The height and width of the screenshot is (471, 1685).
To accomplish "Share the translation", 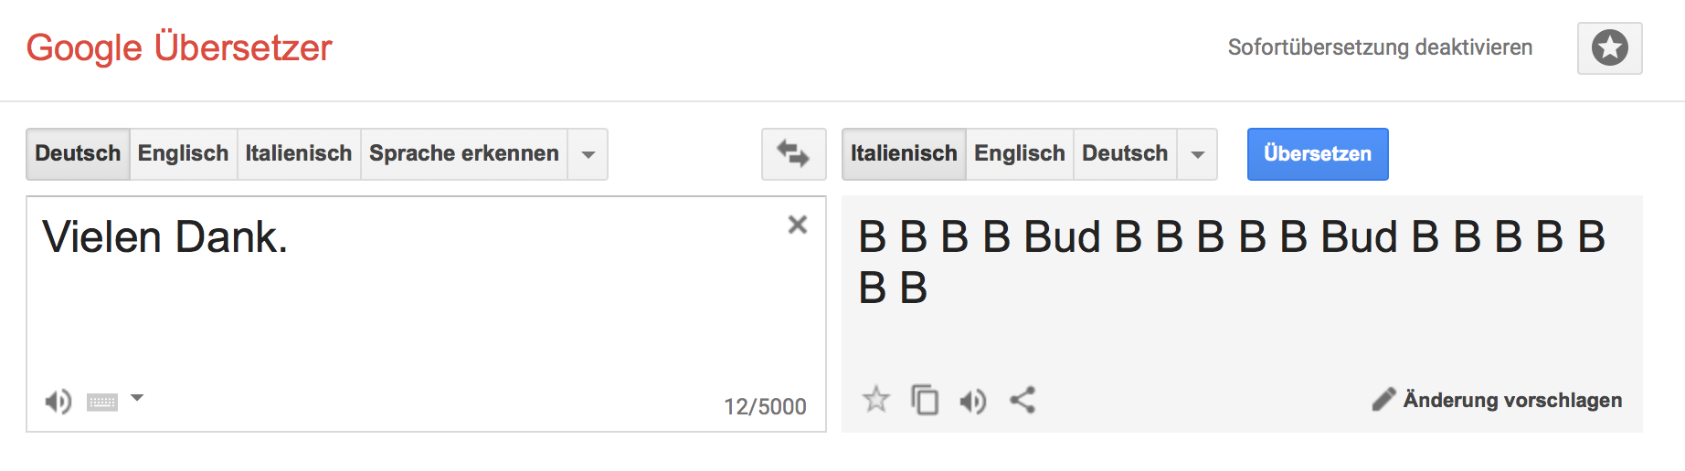I will [1023, 400].
